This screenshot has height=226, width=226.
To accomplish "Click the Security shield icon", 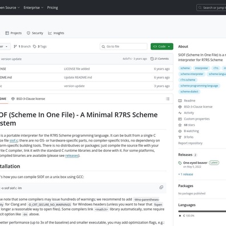I will [29, 33].
